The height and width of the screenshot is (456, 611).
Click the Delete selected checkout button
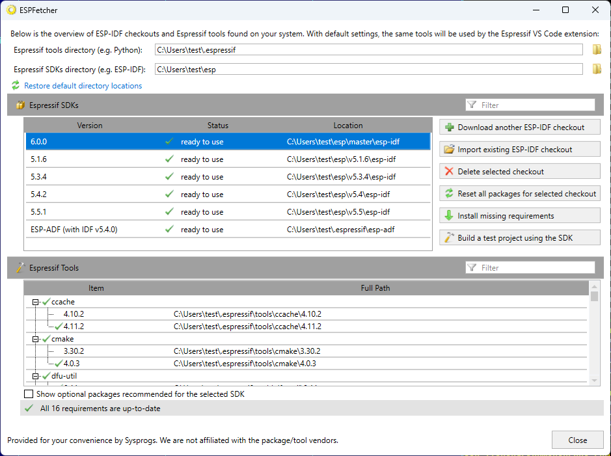pos(520,171)
